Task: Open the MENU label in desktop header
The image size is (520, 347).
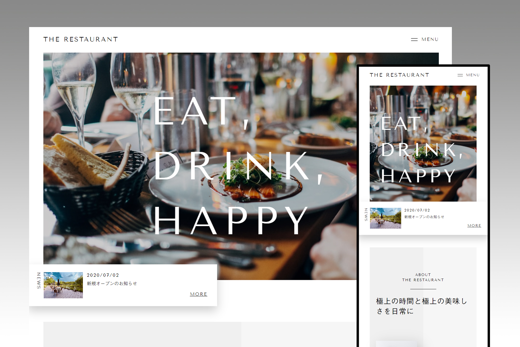Action: (x=430, y=39)
